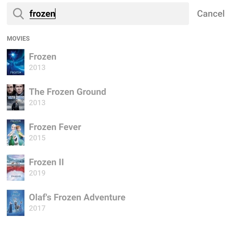
Task: Click the MOVIES section header
Action: point(18,39)
